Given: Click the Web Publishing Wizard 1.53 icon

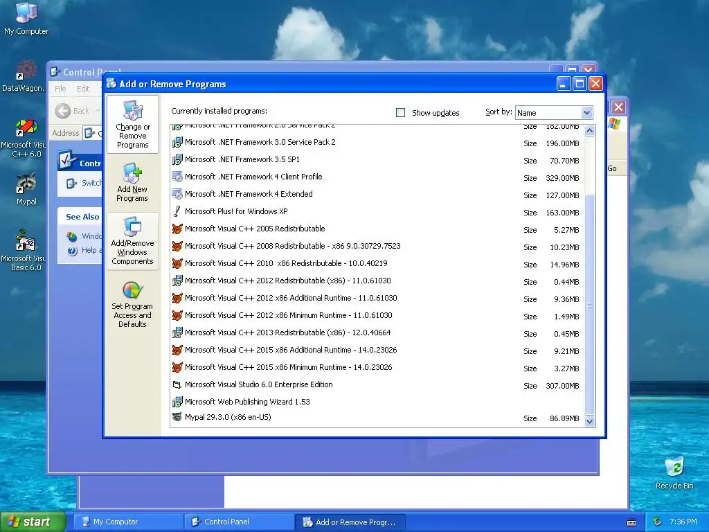Looking at the screenshot, I should point(177,402).
